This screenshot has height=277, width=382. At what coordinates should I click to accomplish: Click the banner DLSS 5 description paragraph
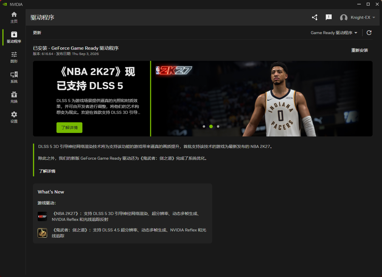click(x=98, y=106)
